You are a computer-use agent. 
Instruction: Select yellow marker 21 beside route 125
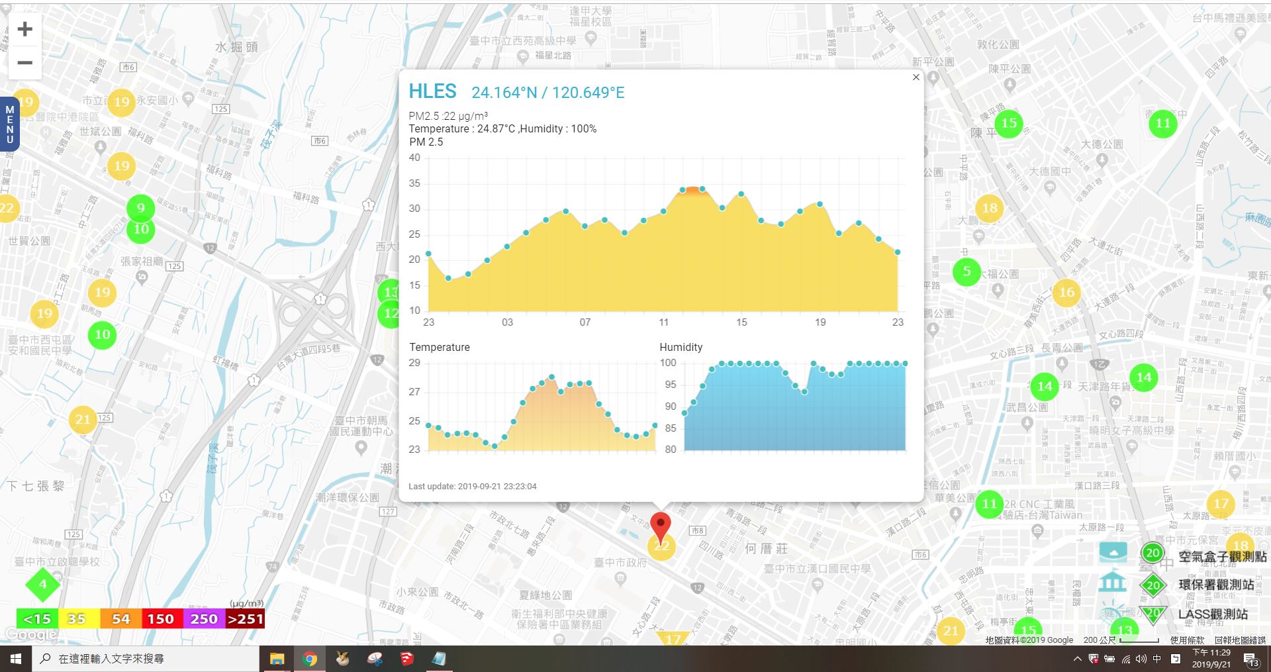pyautogui.click(x=83, y=419)
